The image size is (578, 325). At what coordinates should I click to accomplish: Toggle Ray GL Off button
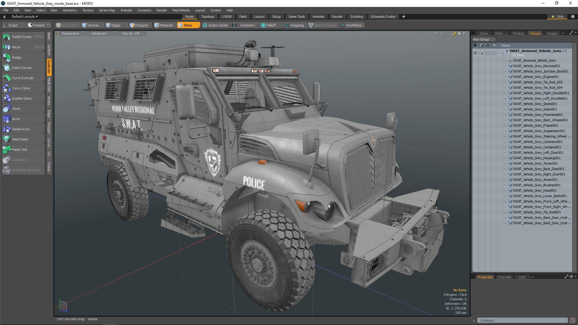pos(131,34)
